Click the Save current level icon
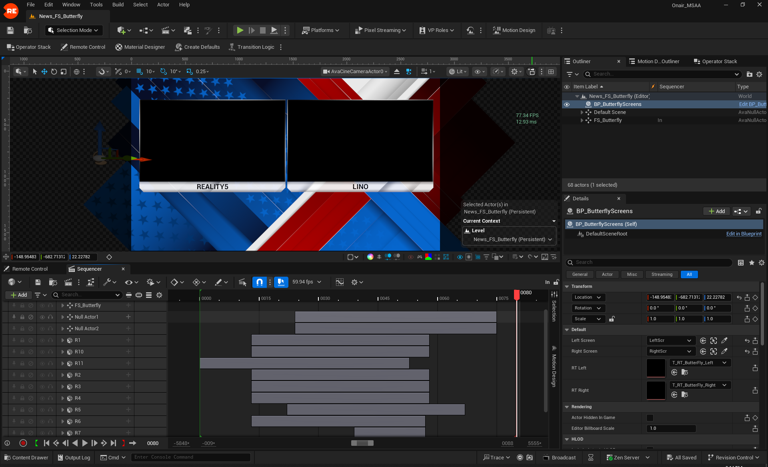This screenshot has width=768, height=467. click(x=10, y=30)
